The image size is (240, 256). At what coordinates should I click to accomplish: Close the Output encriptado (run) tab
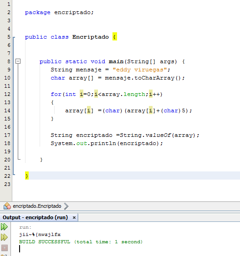tap(74, 217)
